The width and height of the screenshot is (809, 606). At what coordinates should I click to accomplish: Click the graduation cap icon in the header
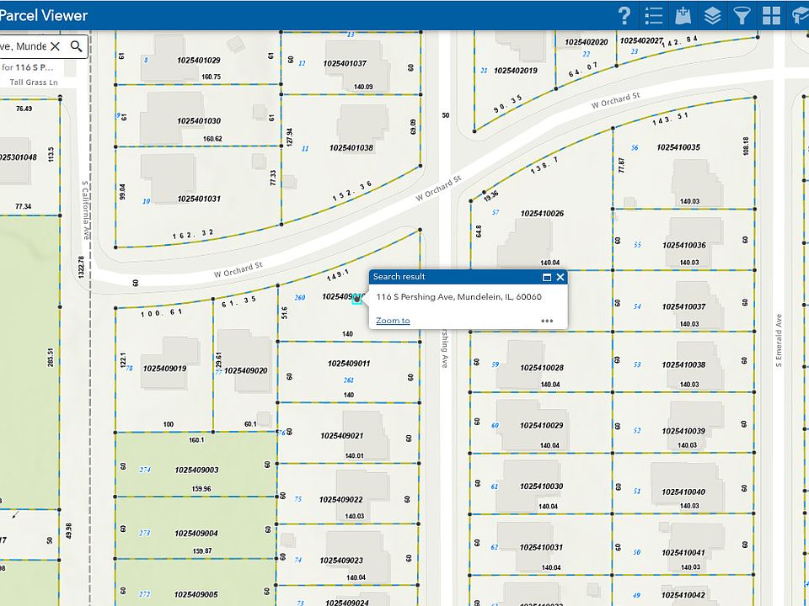(x=800, y=15)
